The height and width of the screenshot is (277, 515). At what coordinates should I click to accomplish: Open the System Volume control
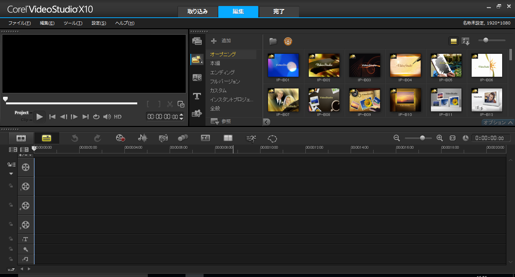[x=107, y=117]
